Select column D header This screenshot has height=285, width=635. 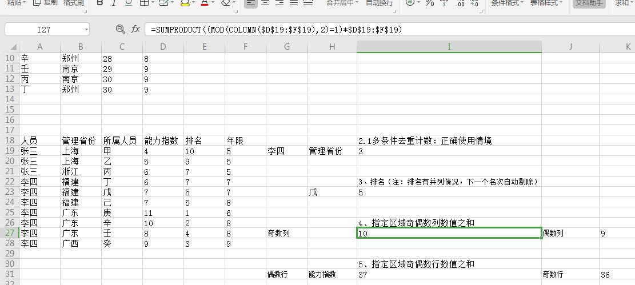163,47
